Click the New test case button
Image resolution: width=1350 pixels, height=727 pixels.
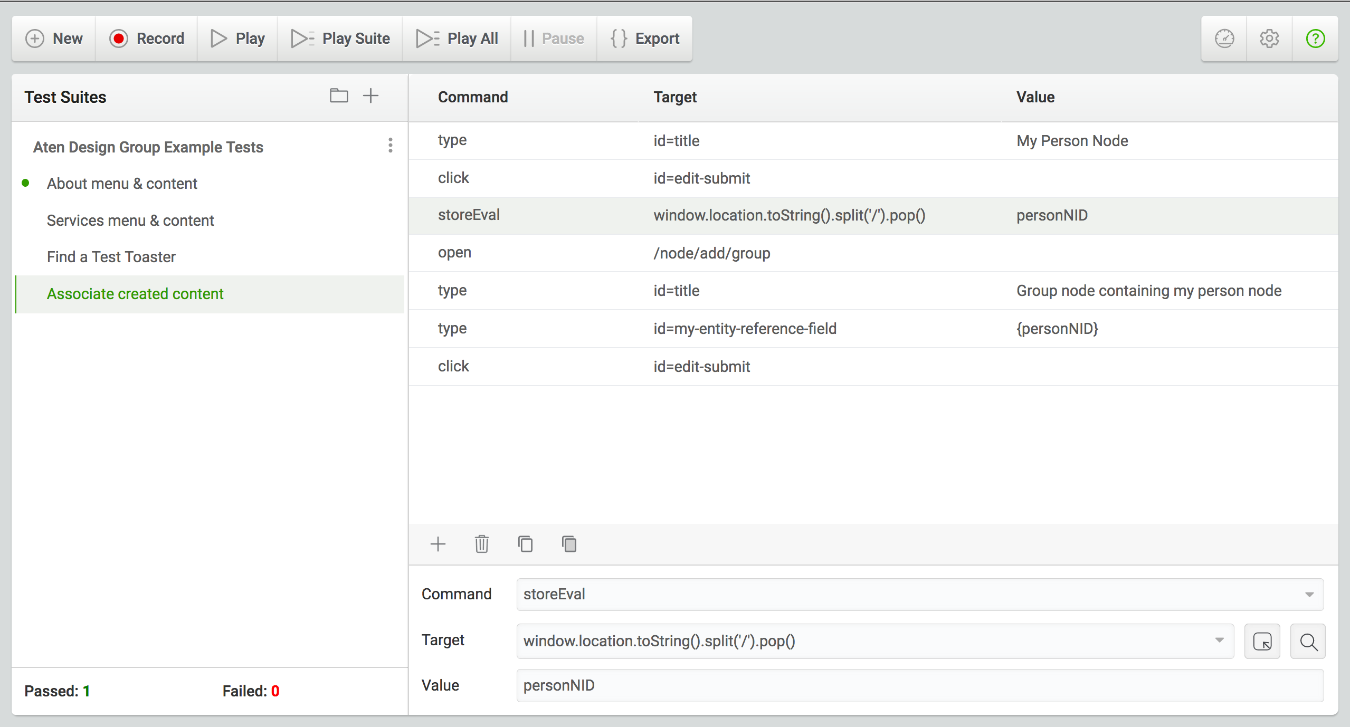click(x=54, y=39)
